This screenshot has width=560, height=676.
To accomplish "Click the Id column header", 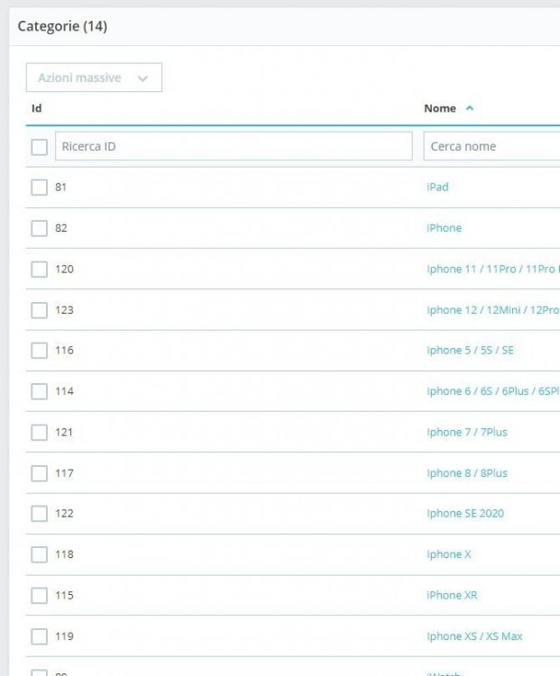I will 37,108.
